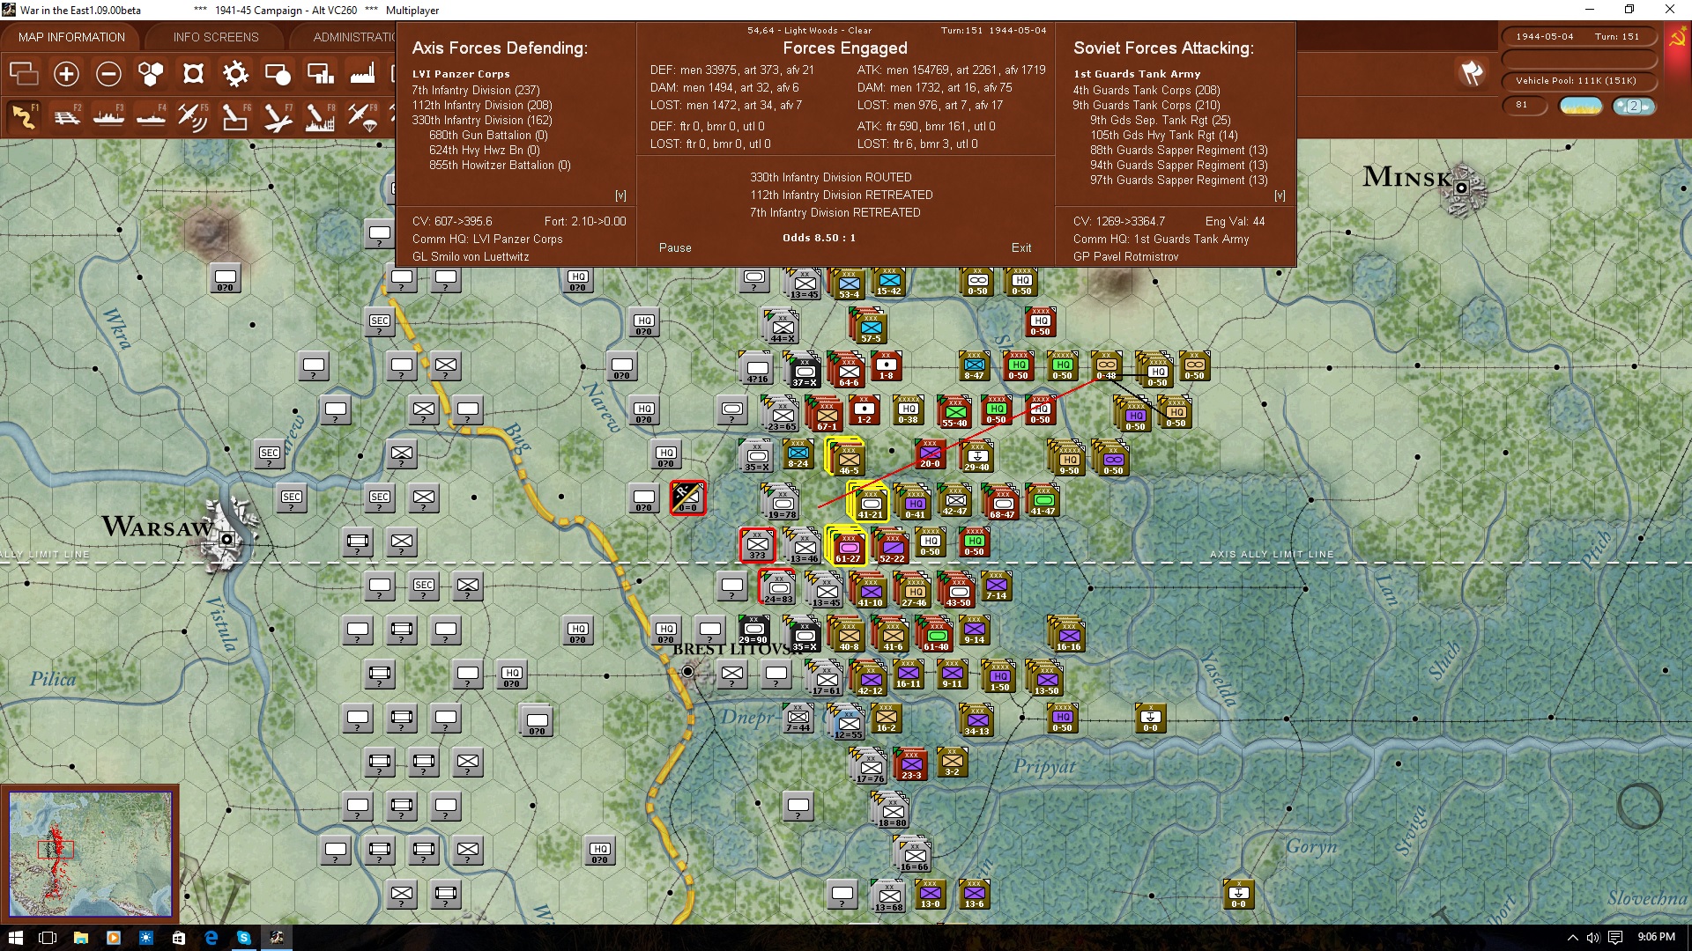Viewport: 1692px width, 951px height.
Task: Open the Action Center notifications
Action: click(1615, 938)
